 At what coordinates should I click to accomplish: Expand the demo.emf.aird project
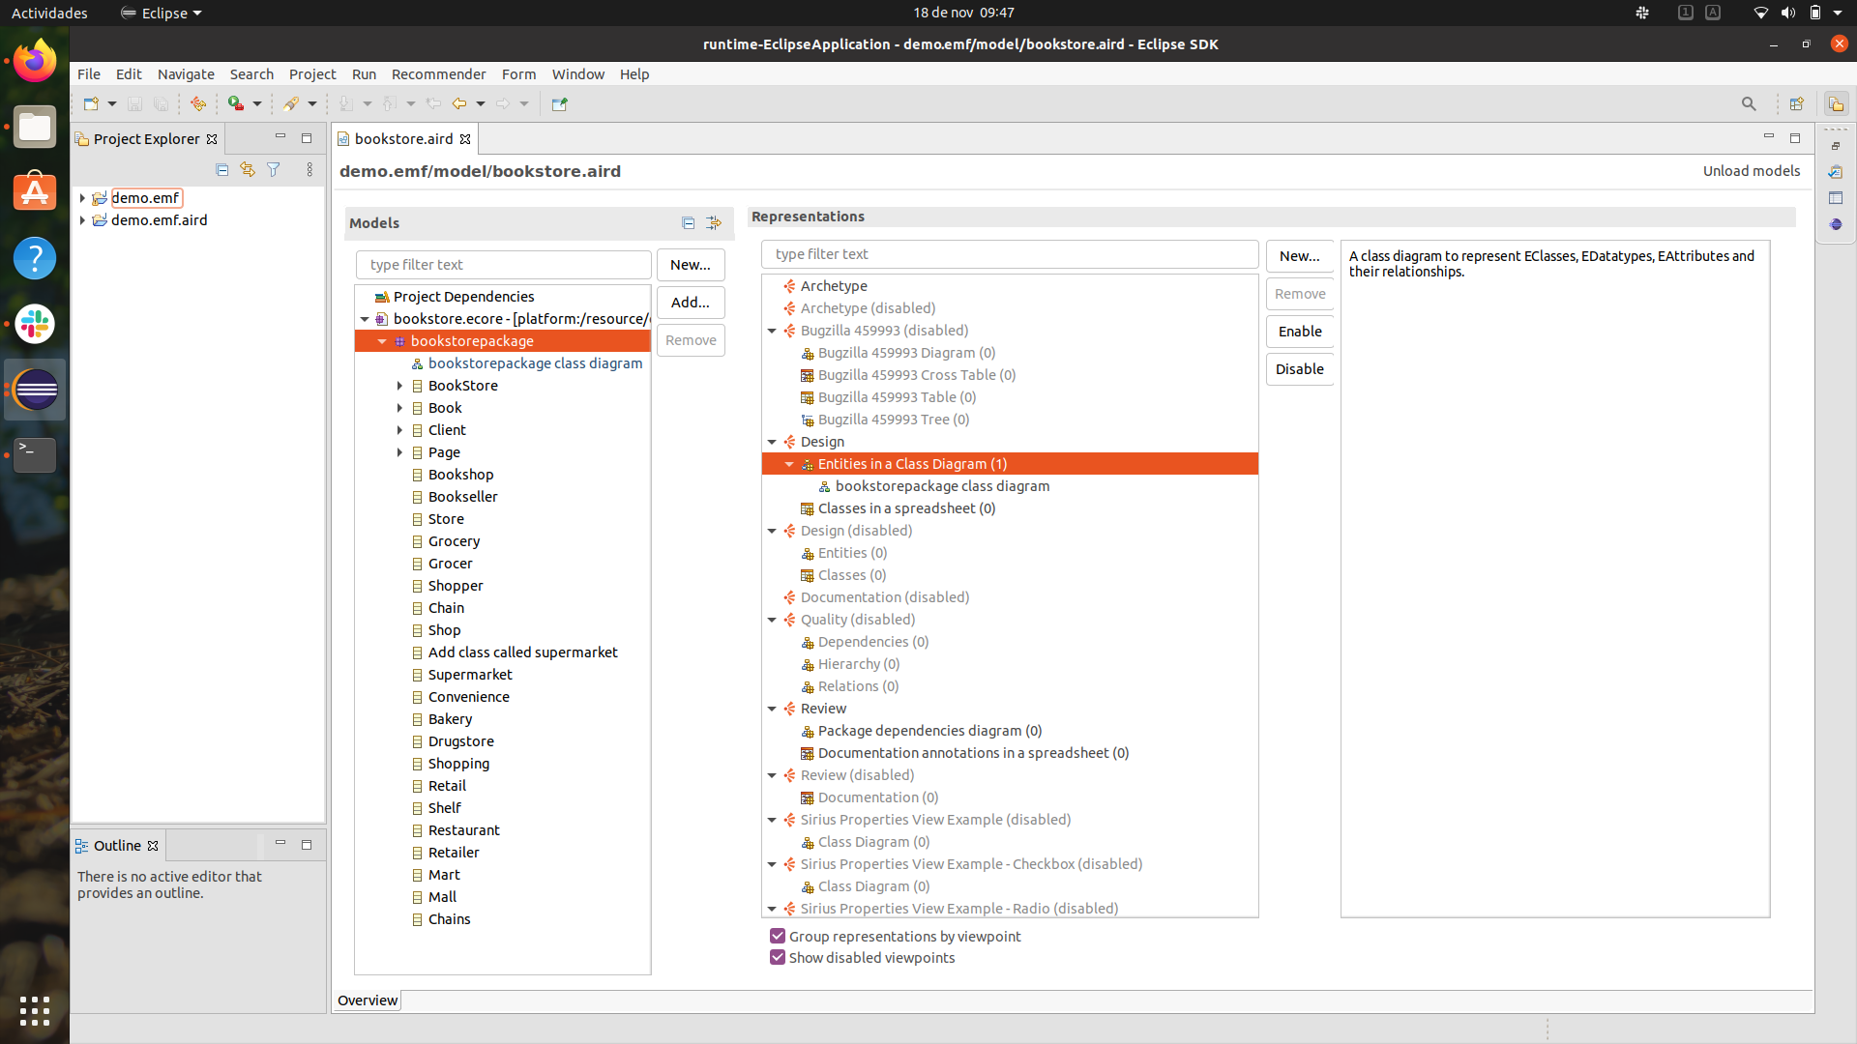pos(82,220)
